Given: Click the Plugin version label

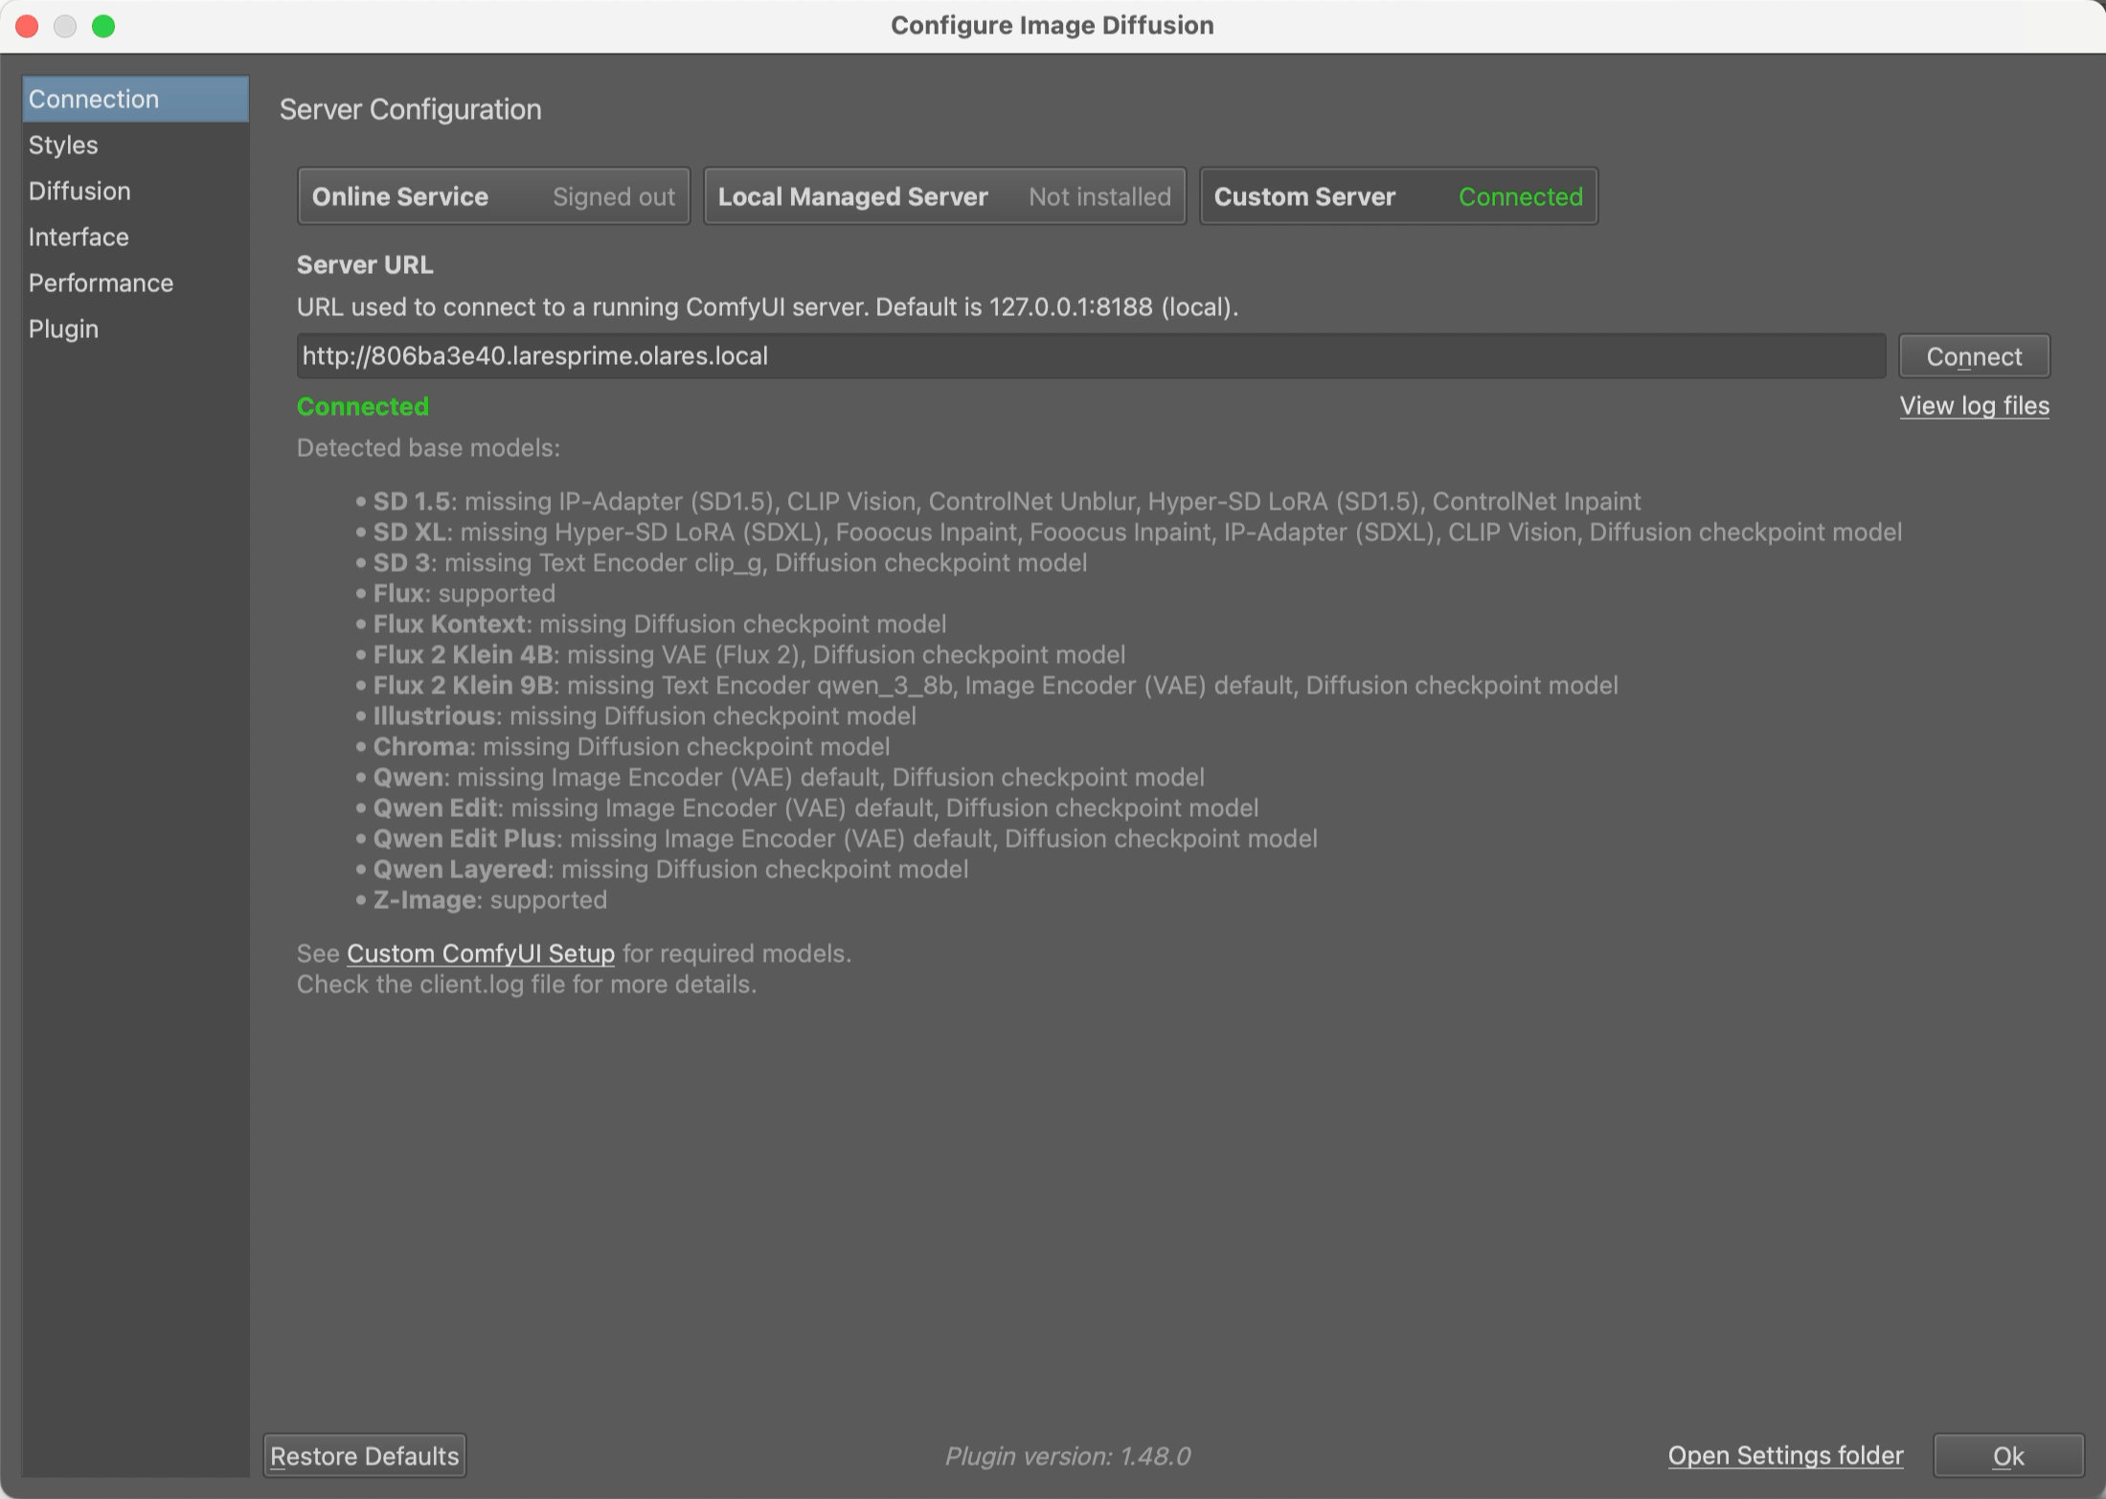Looking at the screenshot, I should tap(1068, 1457).
